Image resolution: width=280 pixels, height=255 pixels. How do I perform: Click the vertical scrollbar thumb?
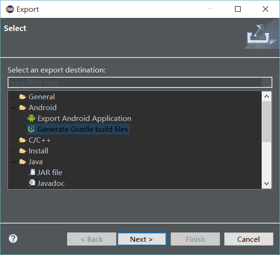(x=266, y=122)
